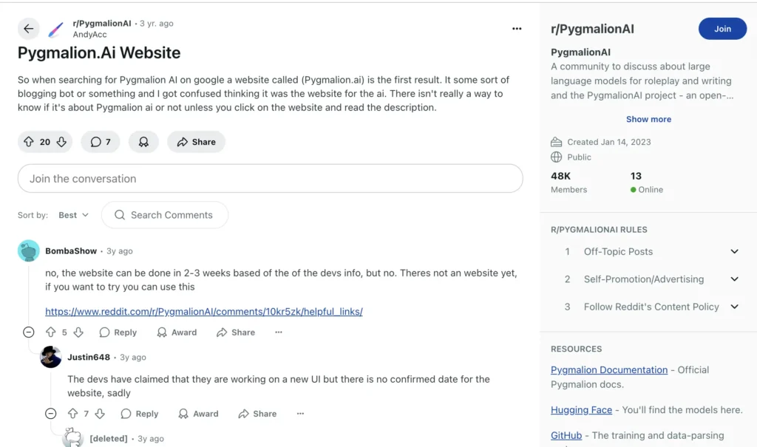
Task: Expand the Self-Promotion/Advertising rule
Action: pos(734,279)
